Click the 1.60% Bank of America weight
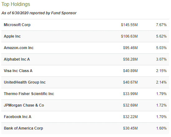 point(161,128)
